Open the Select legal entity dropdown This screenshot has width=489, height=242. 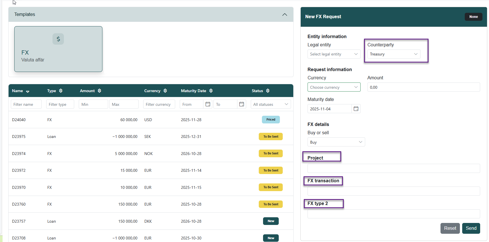pyautogui.click(x=334, y=54)
